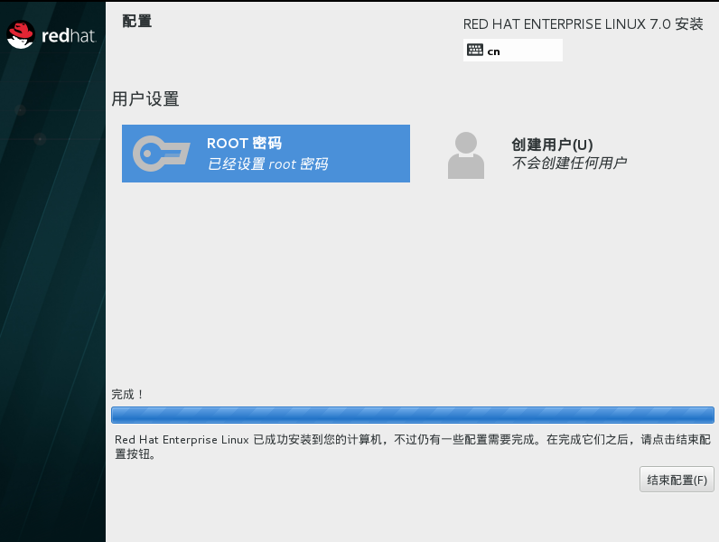
Task: Click the key icon for ROOT password
Action: (162, 154)
